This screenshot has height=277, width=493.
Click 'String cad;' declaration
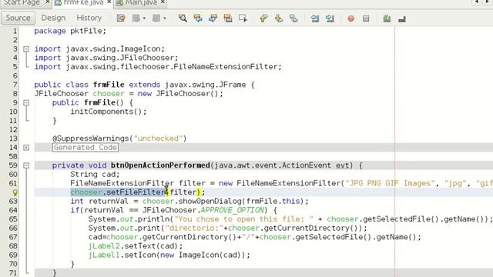click(x=95, y=175)
